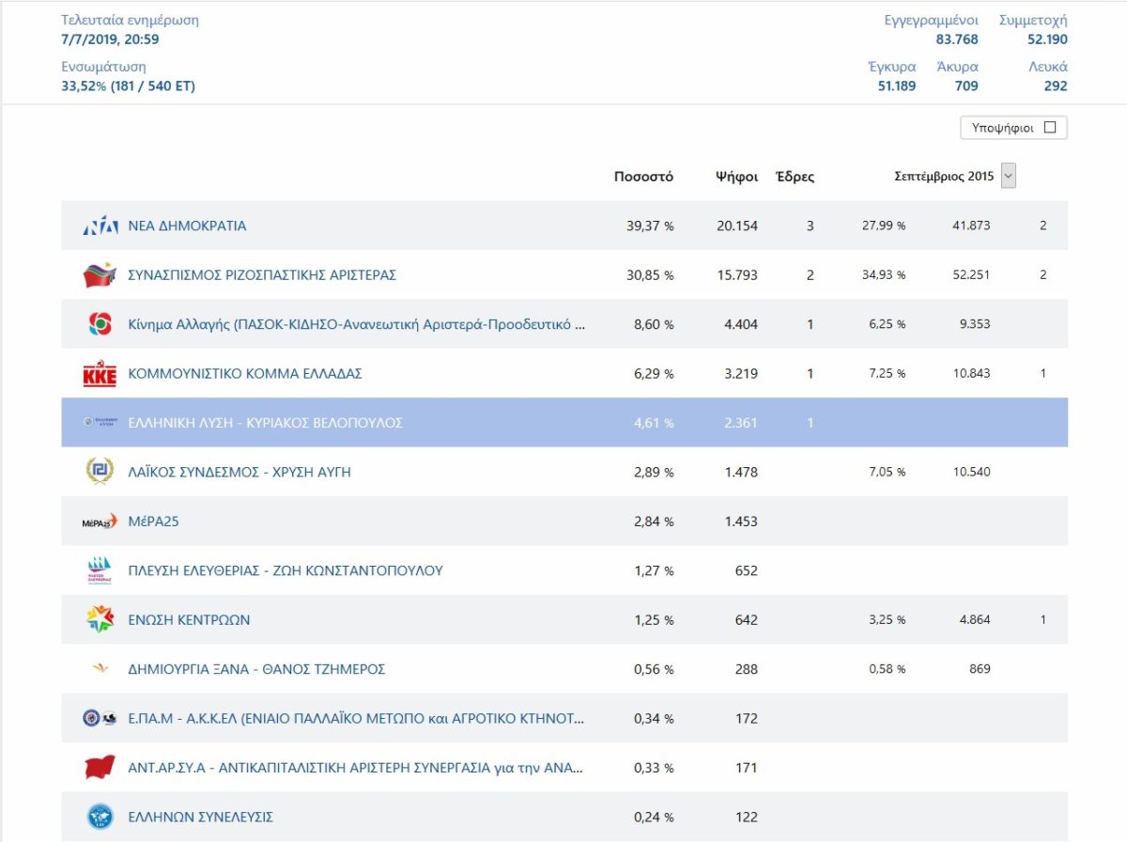Tick the Υποψήφιοι checkbox
Screen dimensions: 1127x842
1050,128
